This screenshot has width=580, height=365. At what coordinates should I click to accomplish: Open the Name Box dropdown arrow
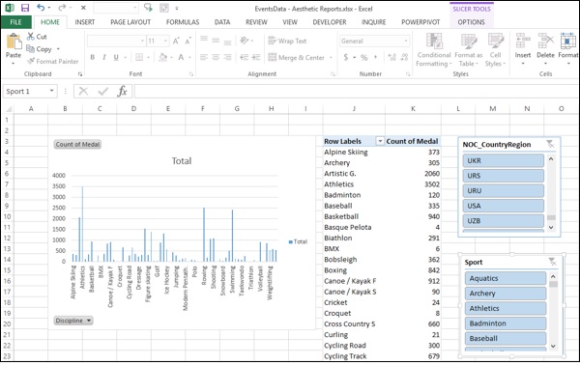tap(52, 91)
